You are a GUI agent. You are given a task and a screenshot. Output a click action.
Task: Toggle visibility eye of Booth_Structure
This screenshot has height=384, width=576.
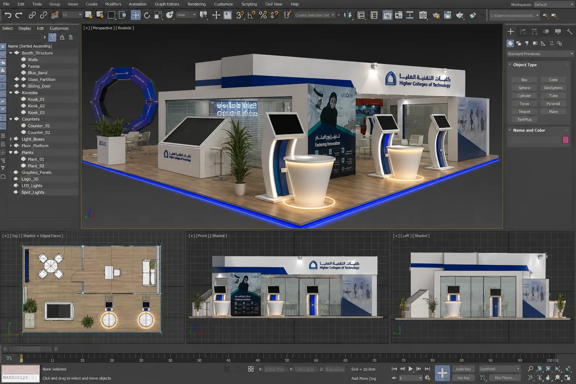point(17,53)
